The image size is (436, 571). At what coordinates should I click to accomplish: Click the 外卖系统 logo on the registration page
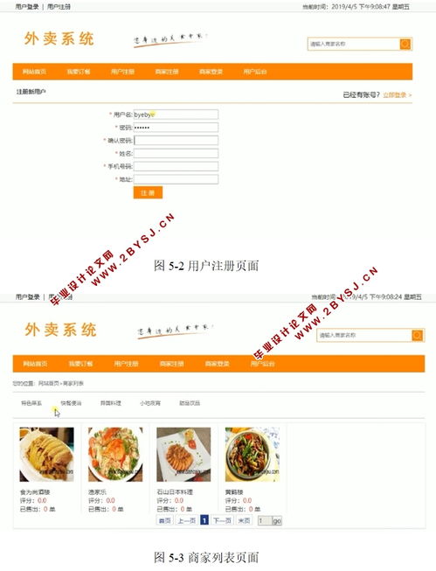point(59,38)
